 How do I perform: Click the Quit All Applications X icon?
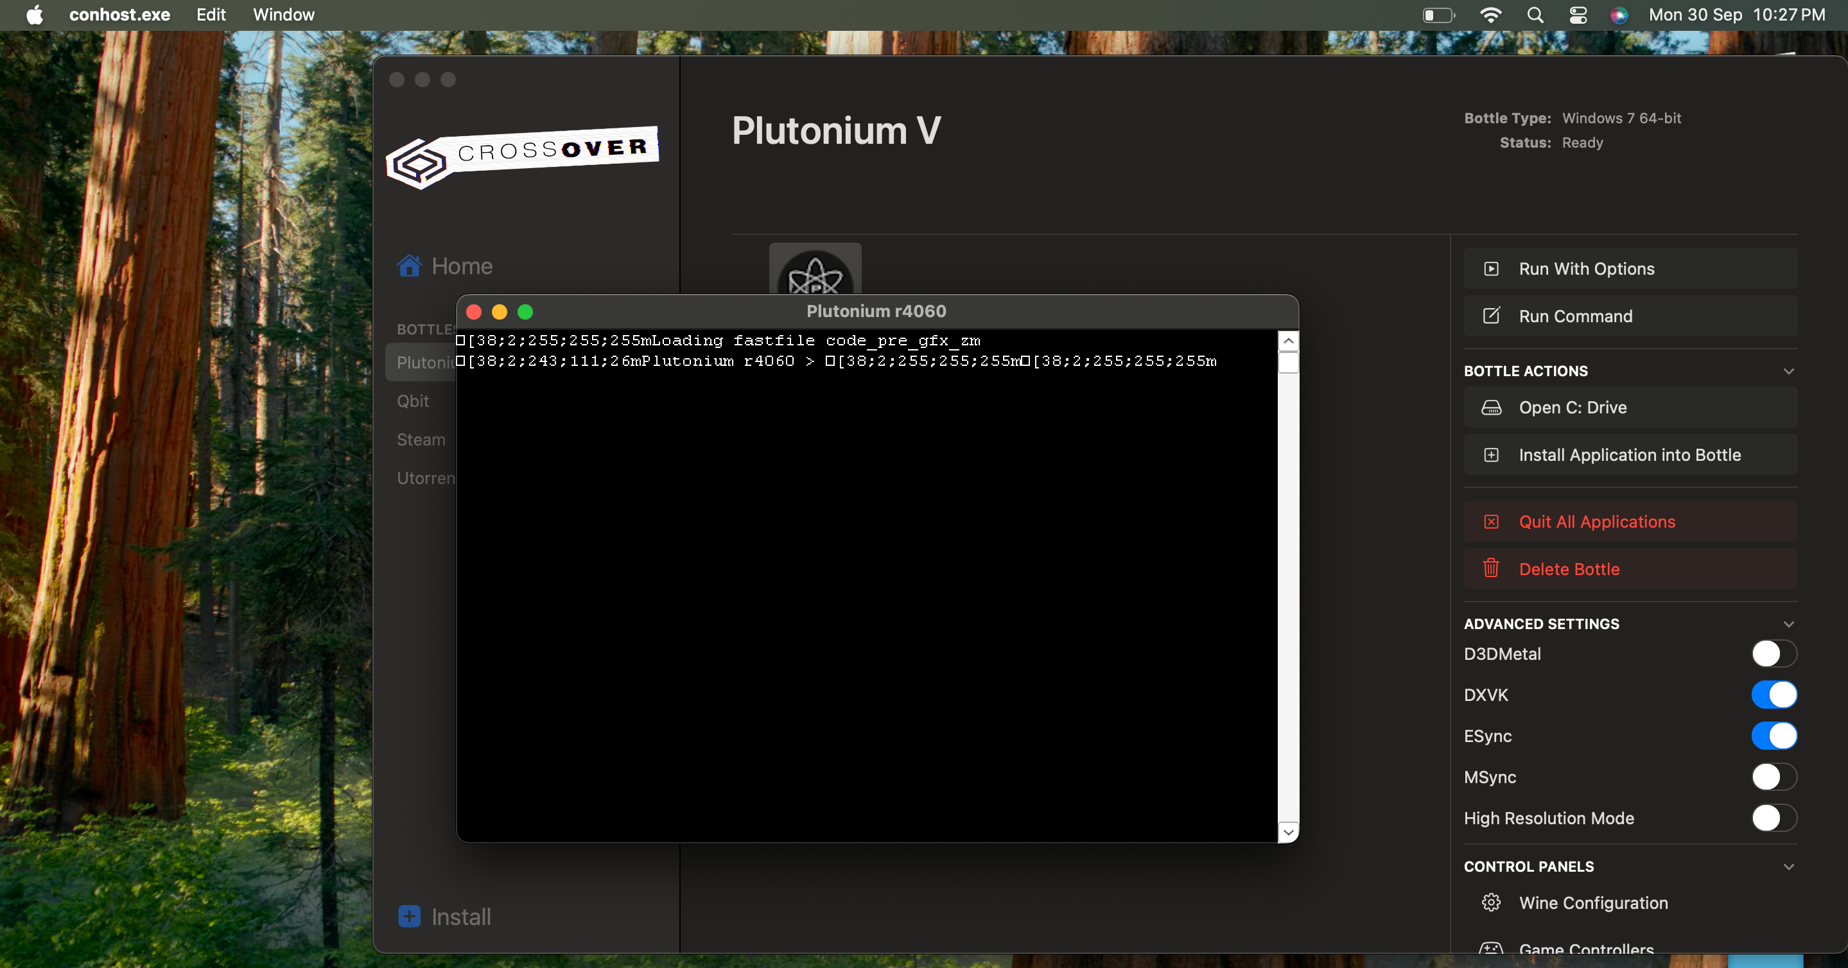point(1492,521)
